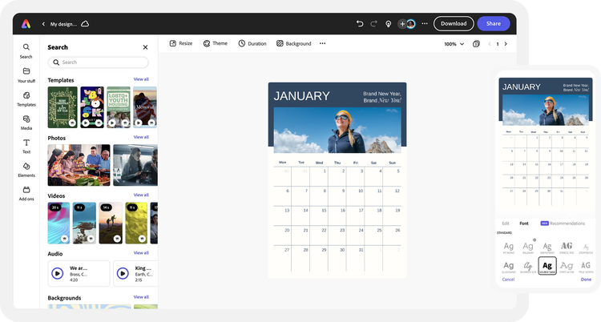View all Videos
Viewport: 601px width, 322px height.
point(141,195)
